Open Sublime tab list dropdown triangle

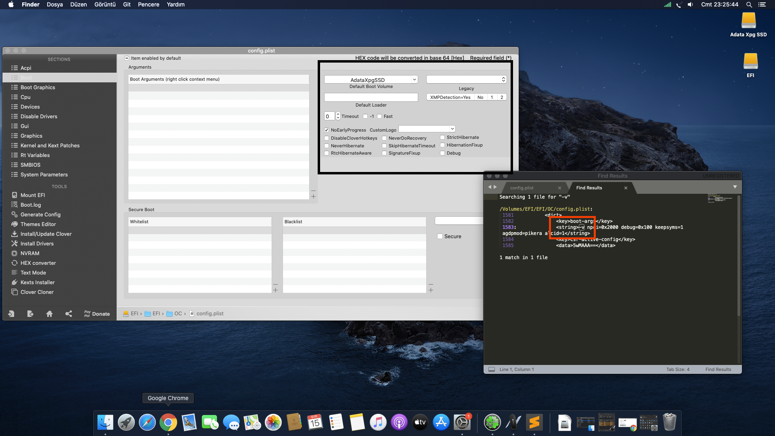[x=735, y=187]
